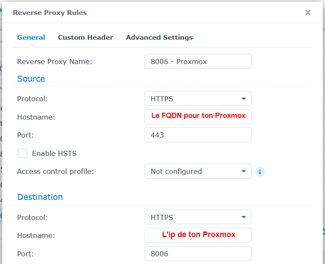This screenshot has width=325, height=264.
Task: Click the Enable HSTS label text
Action: (54, 153)
